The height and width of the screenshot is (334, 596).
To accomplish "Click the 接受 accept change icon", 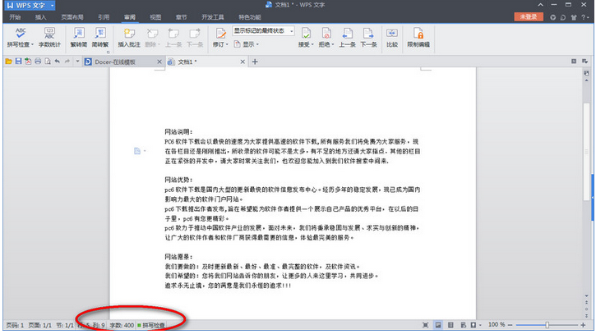I will pyautogui.click(x=306, y=33).
